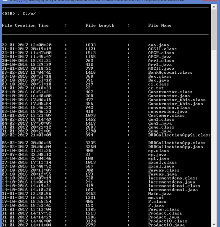Select the file name Main.java

160,194
